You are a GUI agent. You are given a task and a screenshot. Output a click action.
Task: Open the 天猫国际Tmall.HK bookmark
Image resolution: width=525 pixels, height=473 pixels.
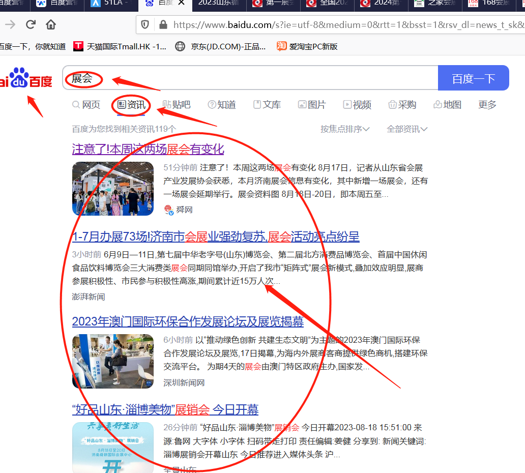(120, 46)
